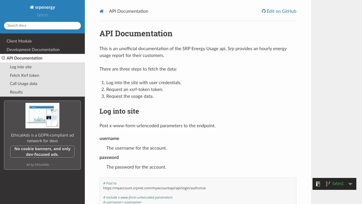
Task: Click the GitHub icon beside Edit on GitHub
Action: point(264,11)
